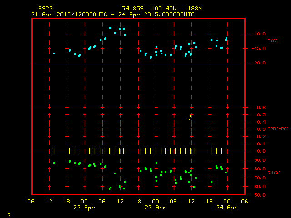Select the 22 Apr date label
Viewport: 291px width, 218px height.
click(84, 208)
